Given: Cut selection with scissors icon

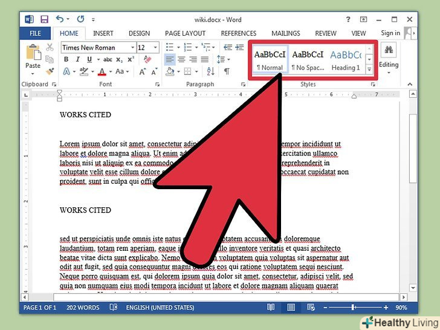Looking at the screenshot, I should [50, 47].
